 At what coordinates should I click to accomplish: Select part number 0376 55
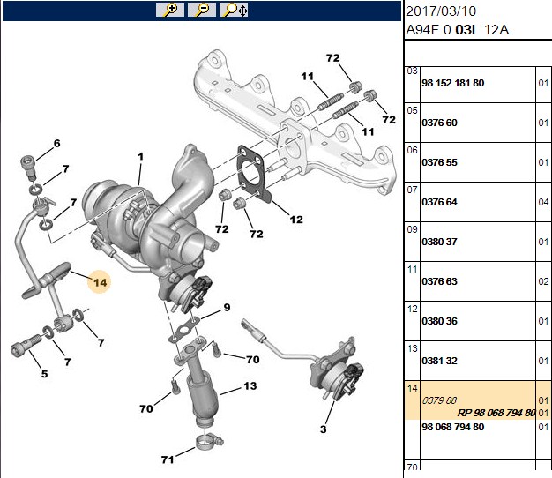tap(439, 162)
